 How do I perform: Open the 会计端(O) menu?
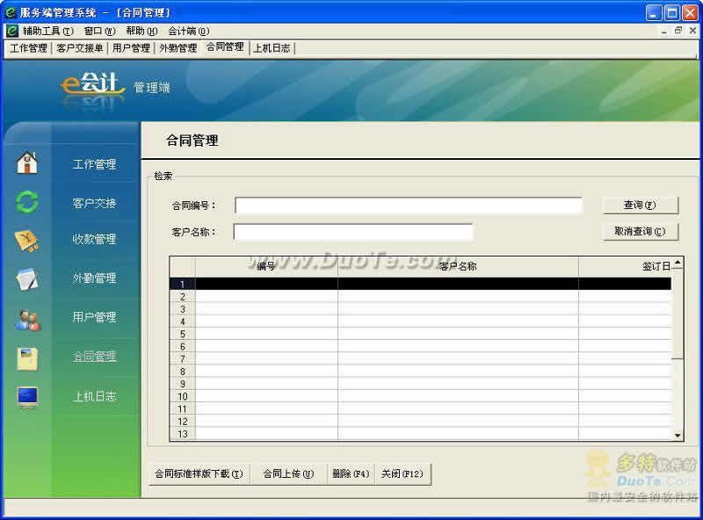coord(189,31)
